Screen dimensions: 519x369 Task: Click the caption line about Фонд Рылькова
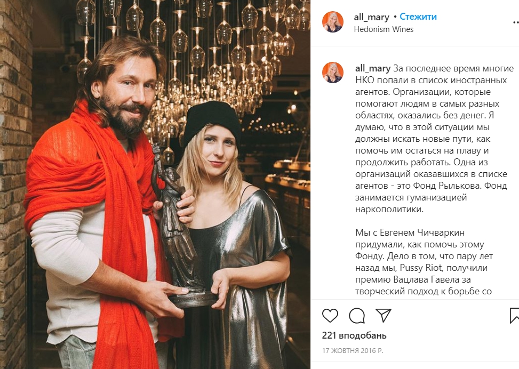click(431, 186)
